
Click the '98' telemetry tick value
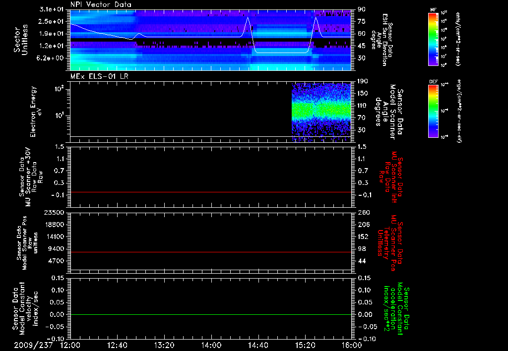point(362,249)
